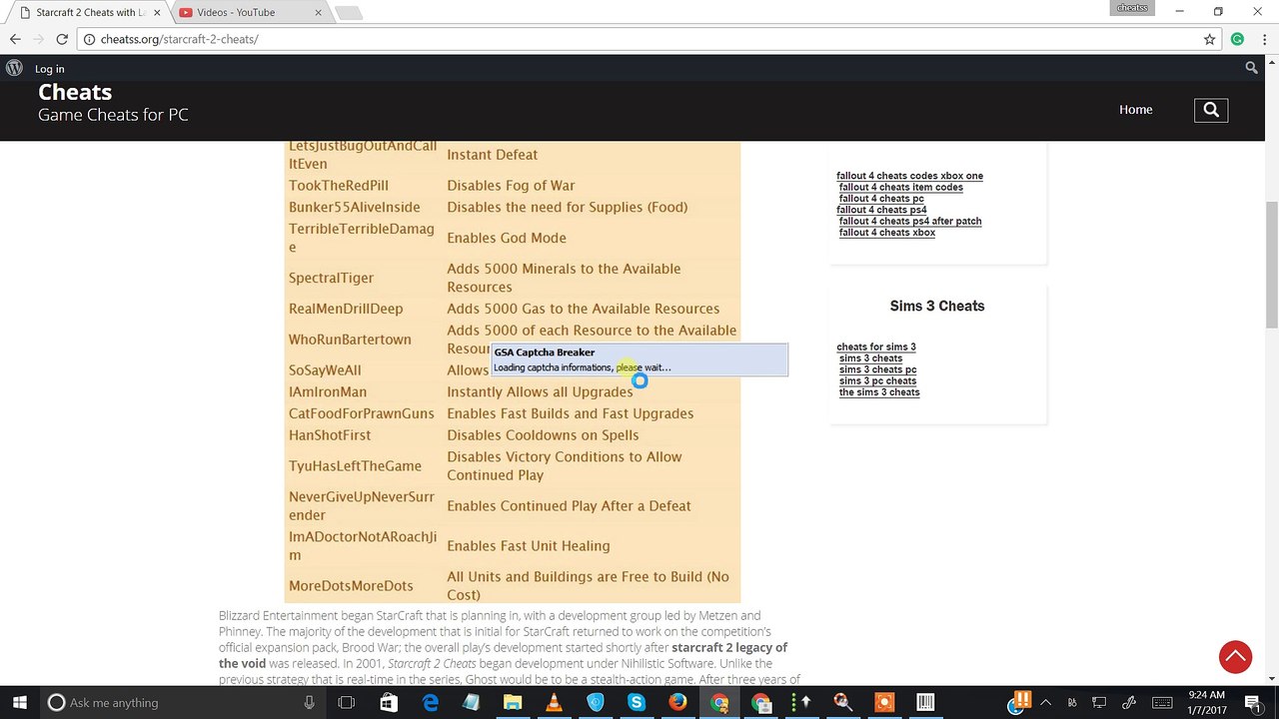This screenshot has height=719, width=1279.
Task: Open 'fallout 4 cheats pc' link
Action: [x=881, y=198]
